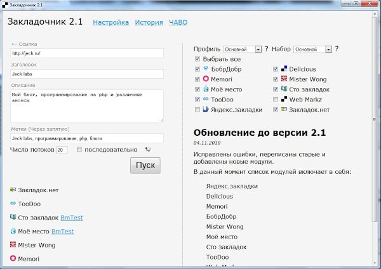
Task: Click into the Заголовок text field
Action: (87, 74)
